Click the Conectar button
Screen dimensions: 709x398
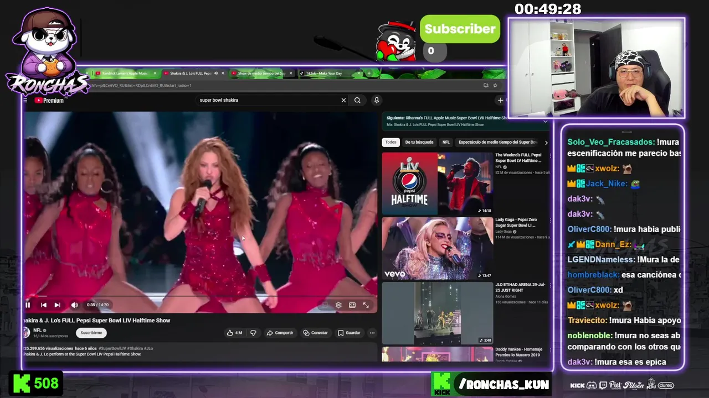tap(315, 333)
